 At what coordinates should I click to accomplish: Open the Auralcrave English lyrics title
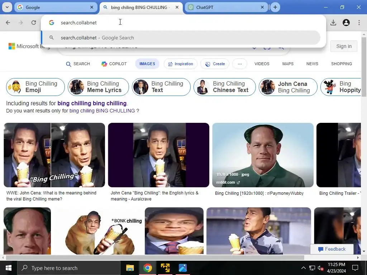pyautogui.click(x=154, y=196)
